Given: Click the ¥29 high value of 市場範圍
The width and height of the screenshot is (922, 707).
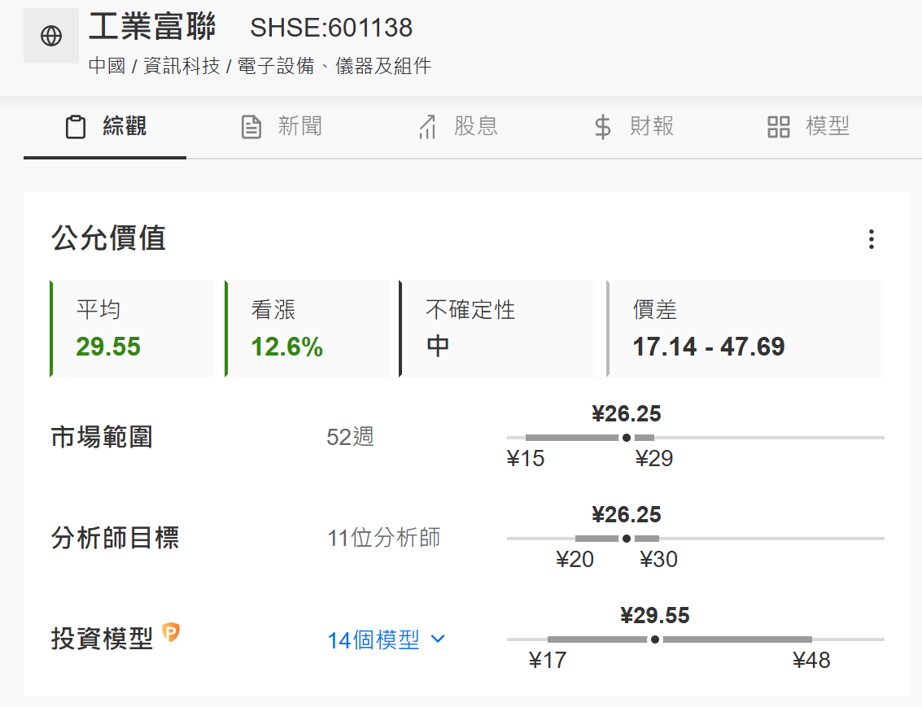Looking at the screenshot, I should [x=654, y=458].
